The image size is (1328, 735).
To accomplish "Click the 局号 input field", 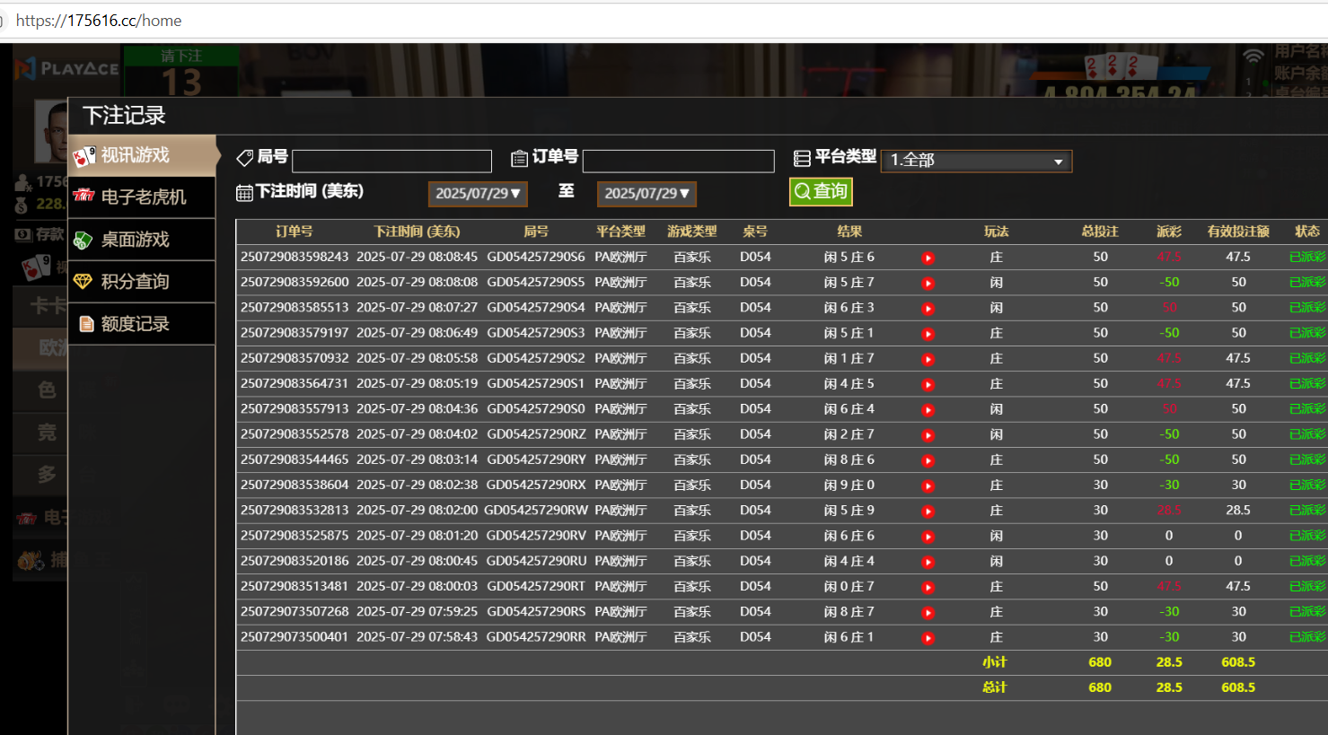I will coord(391,161).
